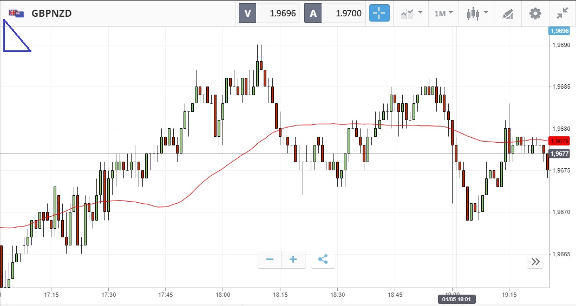Open chart settings gear
The width and height of the screenshot is (576, 306).
pyautogui.click(x=535, y=13)
